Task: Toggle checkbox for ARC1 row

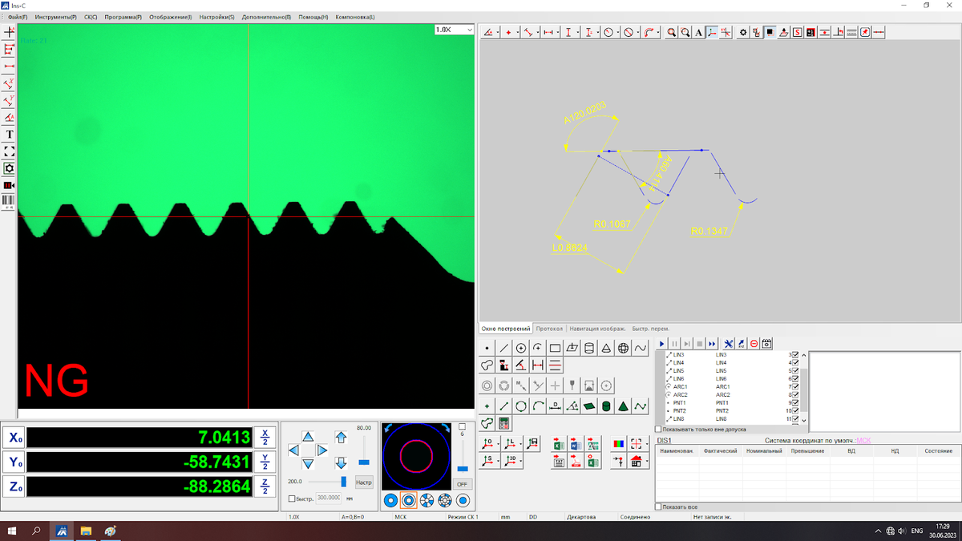Action: click(795, 386)
